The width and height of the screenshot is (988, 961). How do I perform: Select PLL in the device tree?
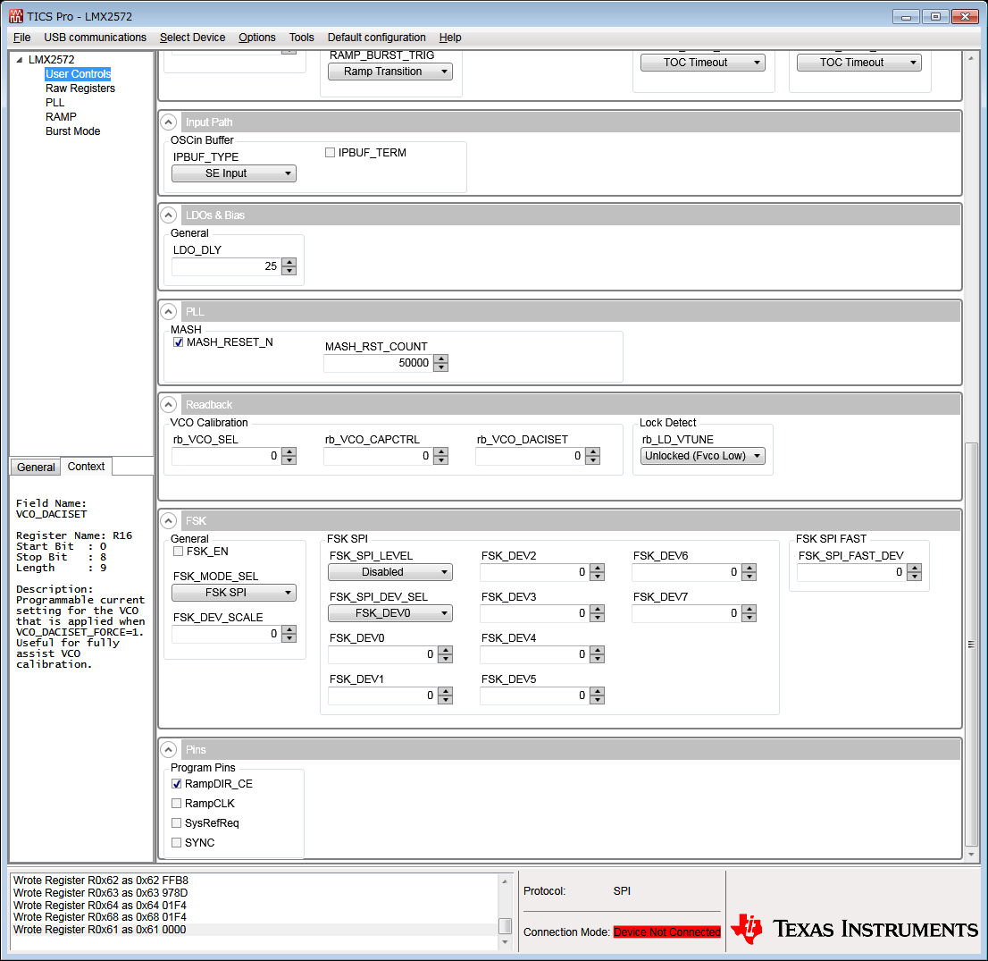[x=54, y=102]
